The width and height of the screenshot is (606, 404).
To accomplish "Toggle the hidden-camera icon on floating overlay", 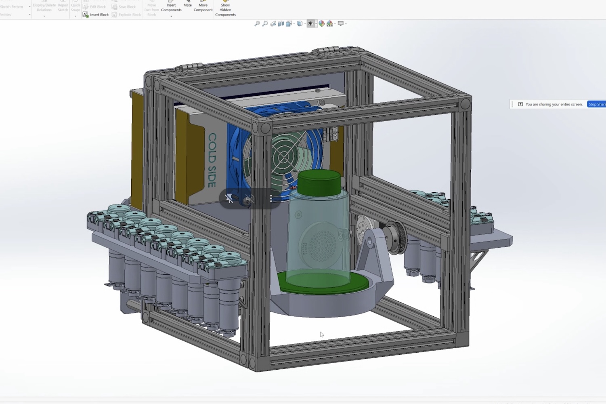I will coord(249,198).
